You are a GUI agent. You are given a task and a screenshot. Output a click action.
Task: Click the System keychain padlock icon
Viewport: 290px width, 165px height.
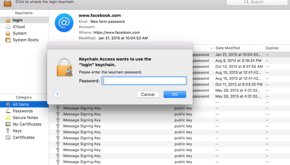pyautogui.click(x=8, y=33)
